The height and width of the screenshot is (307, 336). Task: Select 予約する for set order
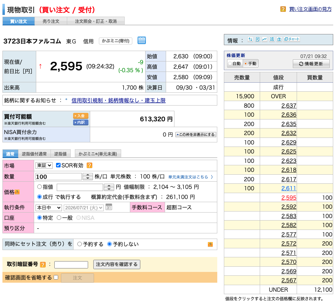coord(79,244)
